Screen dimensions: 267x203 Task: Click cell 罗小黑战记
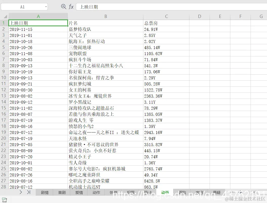click(106, 102)
